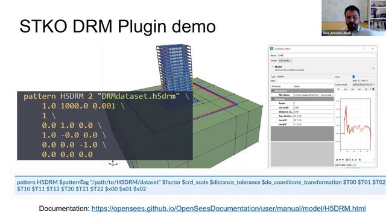Click the DRMdataset.h5drm filename in code
The image size is (386, 217).
[139, 96]
